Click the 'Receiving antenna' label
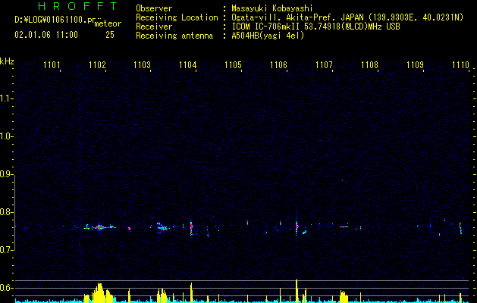The image size is (477, 303). [174, 36]
